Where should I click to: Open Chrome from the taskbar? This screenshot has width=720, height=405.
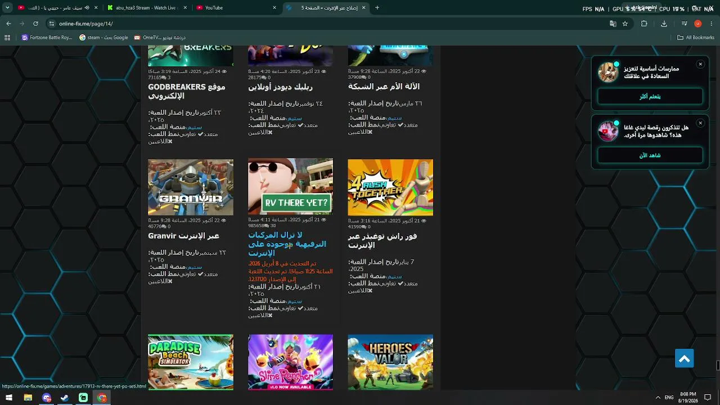tap(102, 398)
